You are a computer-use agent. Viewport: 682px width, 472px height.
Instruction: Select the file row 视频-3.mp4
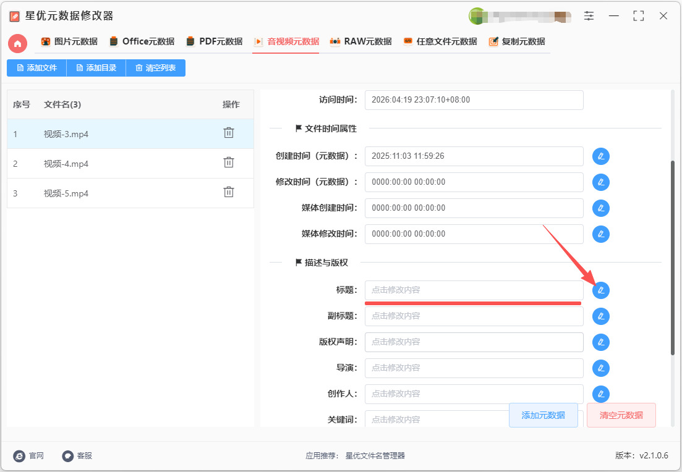130,134
